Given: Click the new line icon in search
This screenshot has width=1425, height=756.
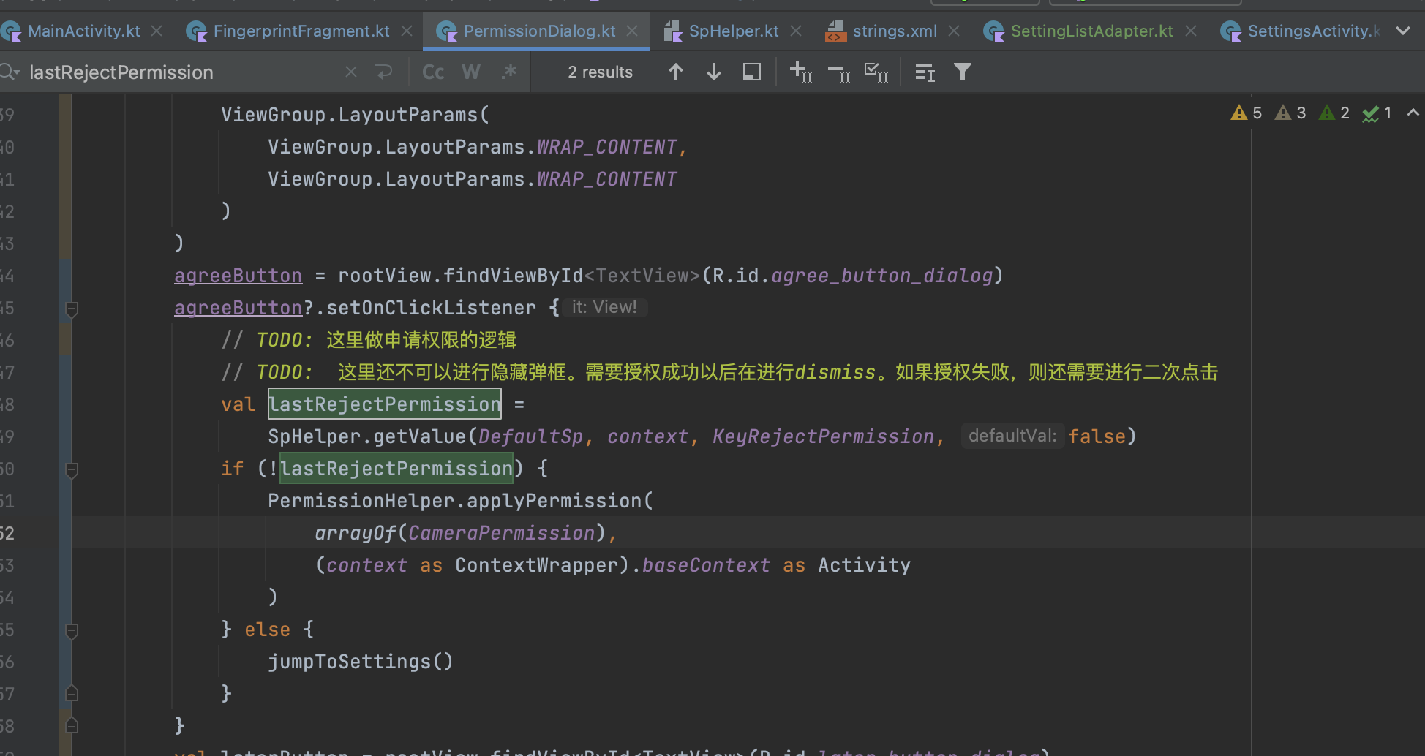Looking at the screenshot, I should (383, 72).
